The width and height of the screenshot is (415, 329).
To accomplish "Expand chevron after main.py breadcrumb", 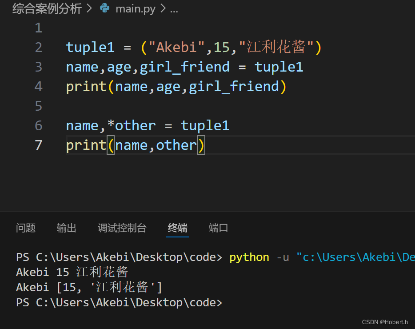I will [163, 8].
